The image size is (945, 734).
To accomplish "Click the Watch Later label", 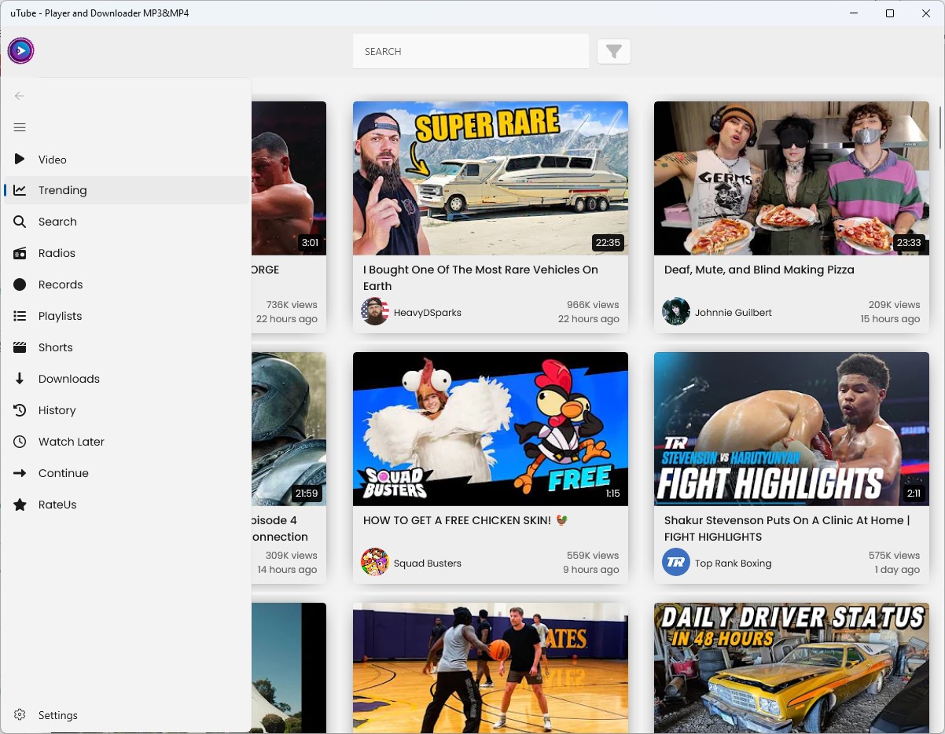I will click(72, 442).
